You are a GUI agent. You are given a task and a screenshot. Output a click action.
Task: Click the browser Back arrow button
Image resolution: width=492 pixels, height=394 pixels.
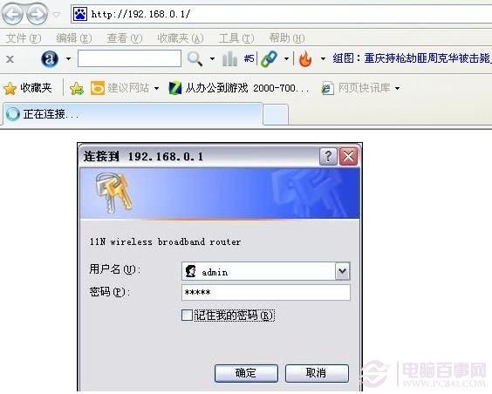(x=12, y=13)
